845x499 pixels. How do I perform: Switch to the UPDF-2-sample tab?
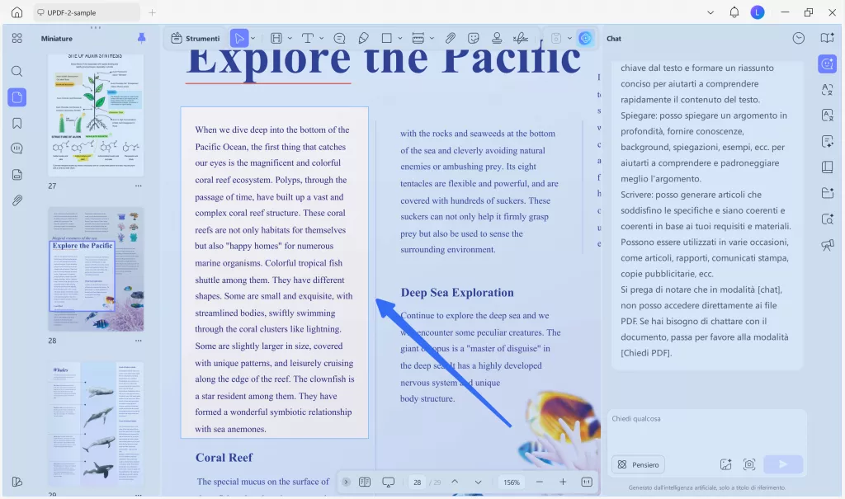tap(86, 12)
